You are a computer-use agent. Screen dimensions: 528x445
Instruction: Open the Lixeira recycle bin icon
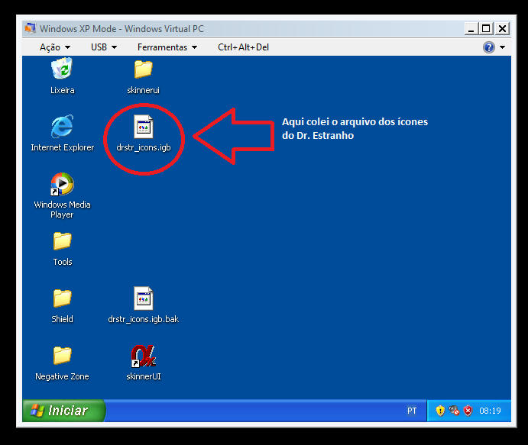tap(63, 69)
